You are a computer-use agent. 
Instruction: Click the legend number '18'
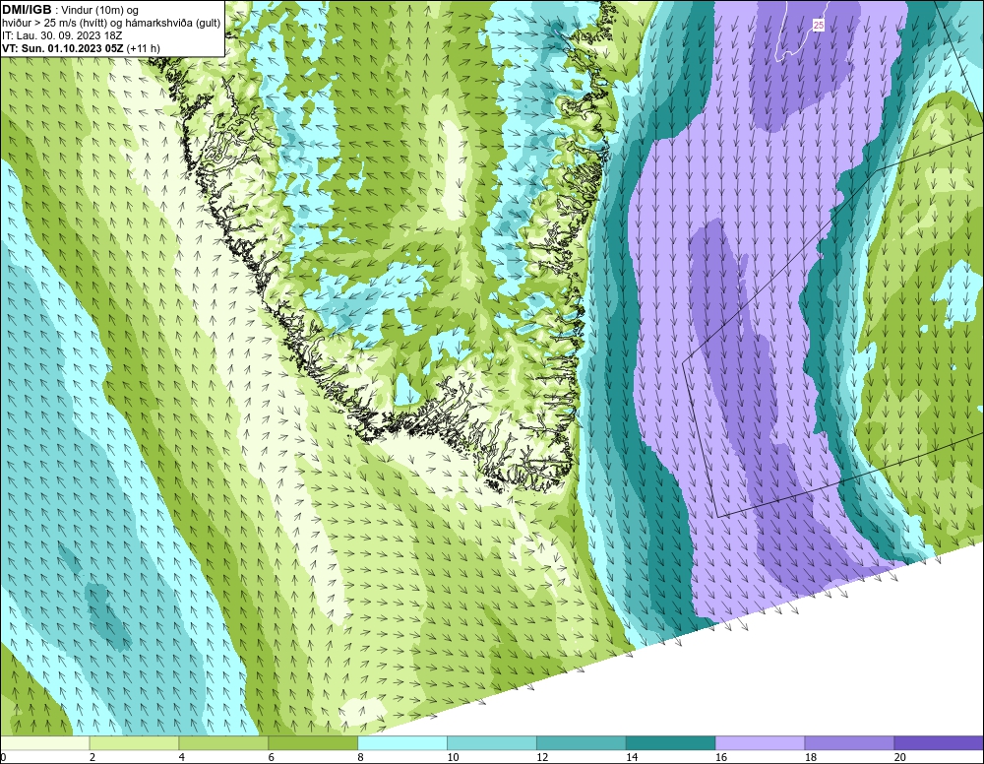pos(810,757)
